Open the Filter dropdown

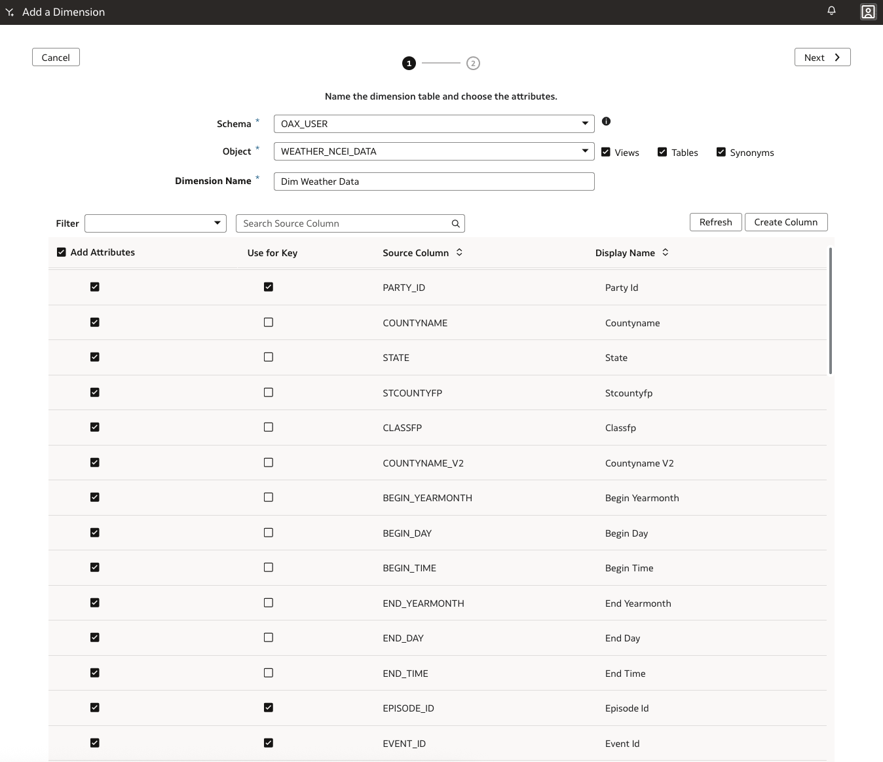pyautogui.click(x=217, y=223)
